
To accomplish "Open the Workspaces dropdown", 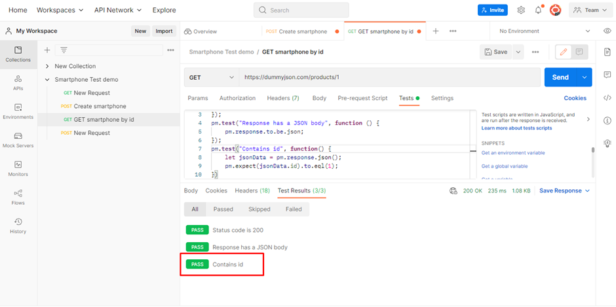I will pyautogui.click(x=60, y=10).
